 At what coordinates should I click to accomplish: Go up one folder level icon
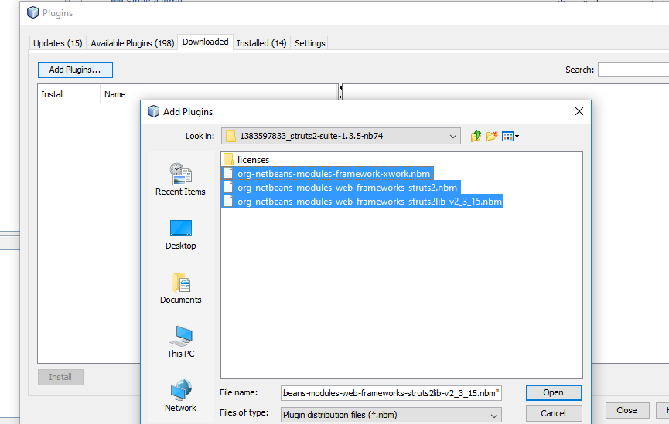pos(476,136)
